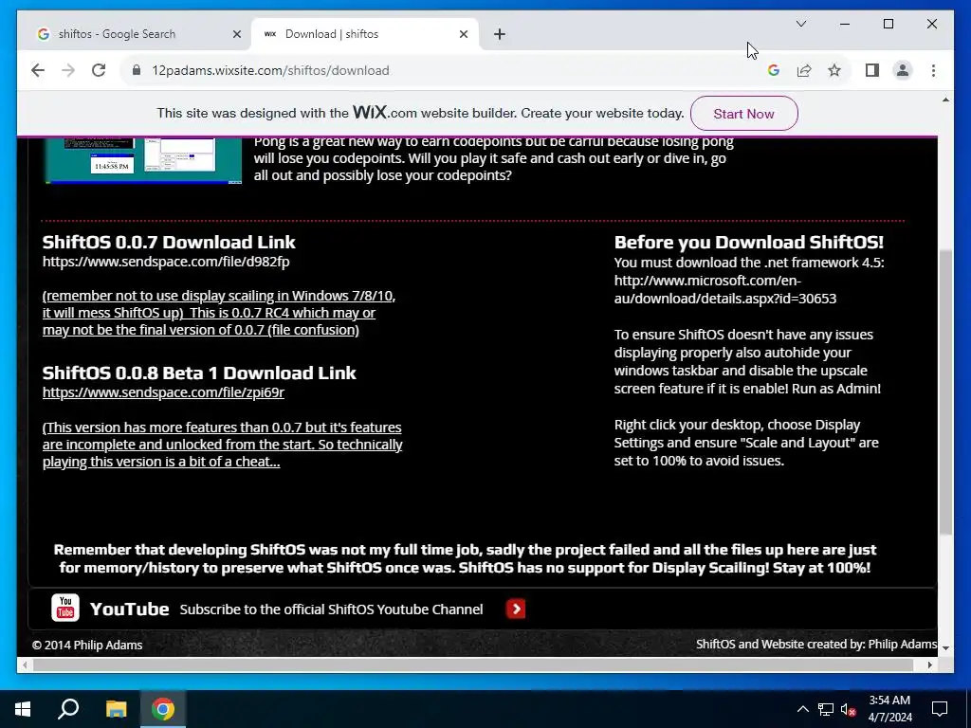Screen dimensions: 971x728
Task: Go back to the previous page
Action: 38,70
